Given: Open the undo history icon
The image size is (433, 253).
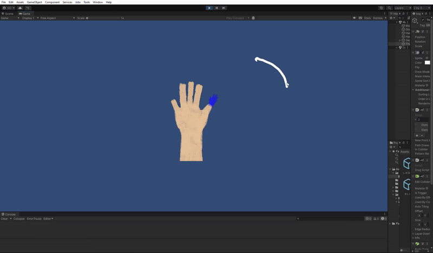Looking at the screenshot, I should pyautogui.click(x=382, y=8).
